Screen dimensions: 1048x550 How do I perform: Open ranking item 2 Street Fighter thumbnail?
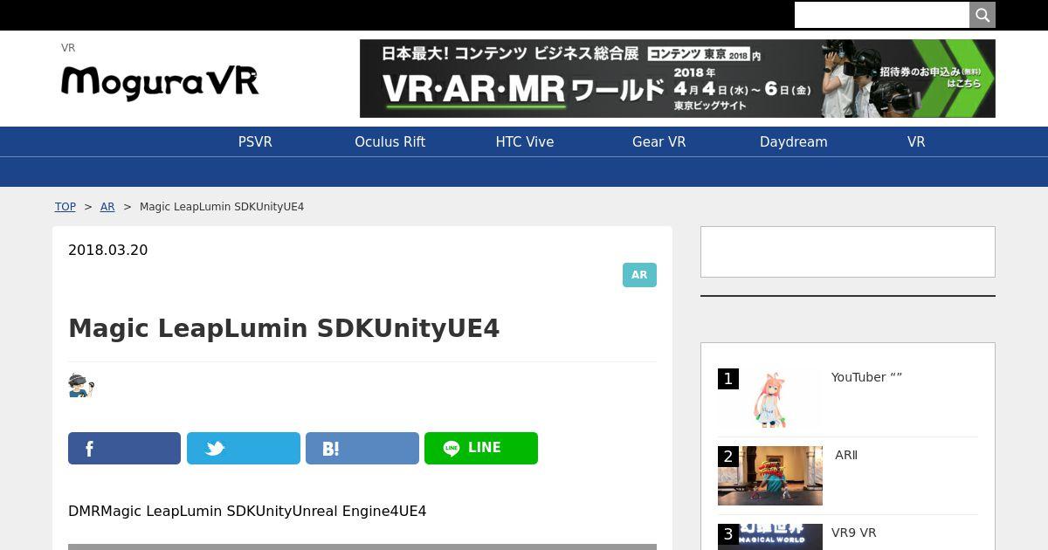[x=770, y=476]
